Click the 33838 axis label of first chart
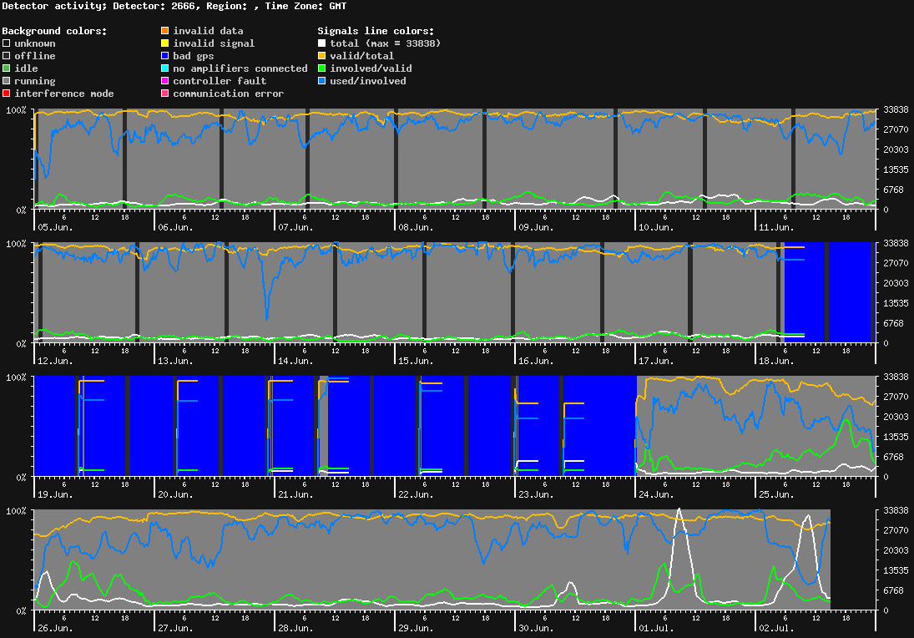This screenshot has height=638, width=914. pos(896,109)
